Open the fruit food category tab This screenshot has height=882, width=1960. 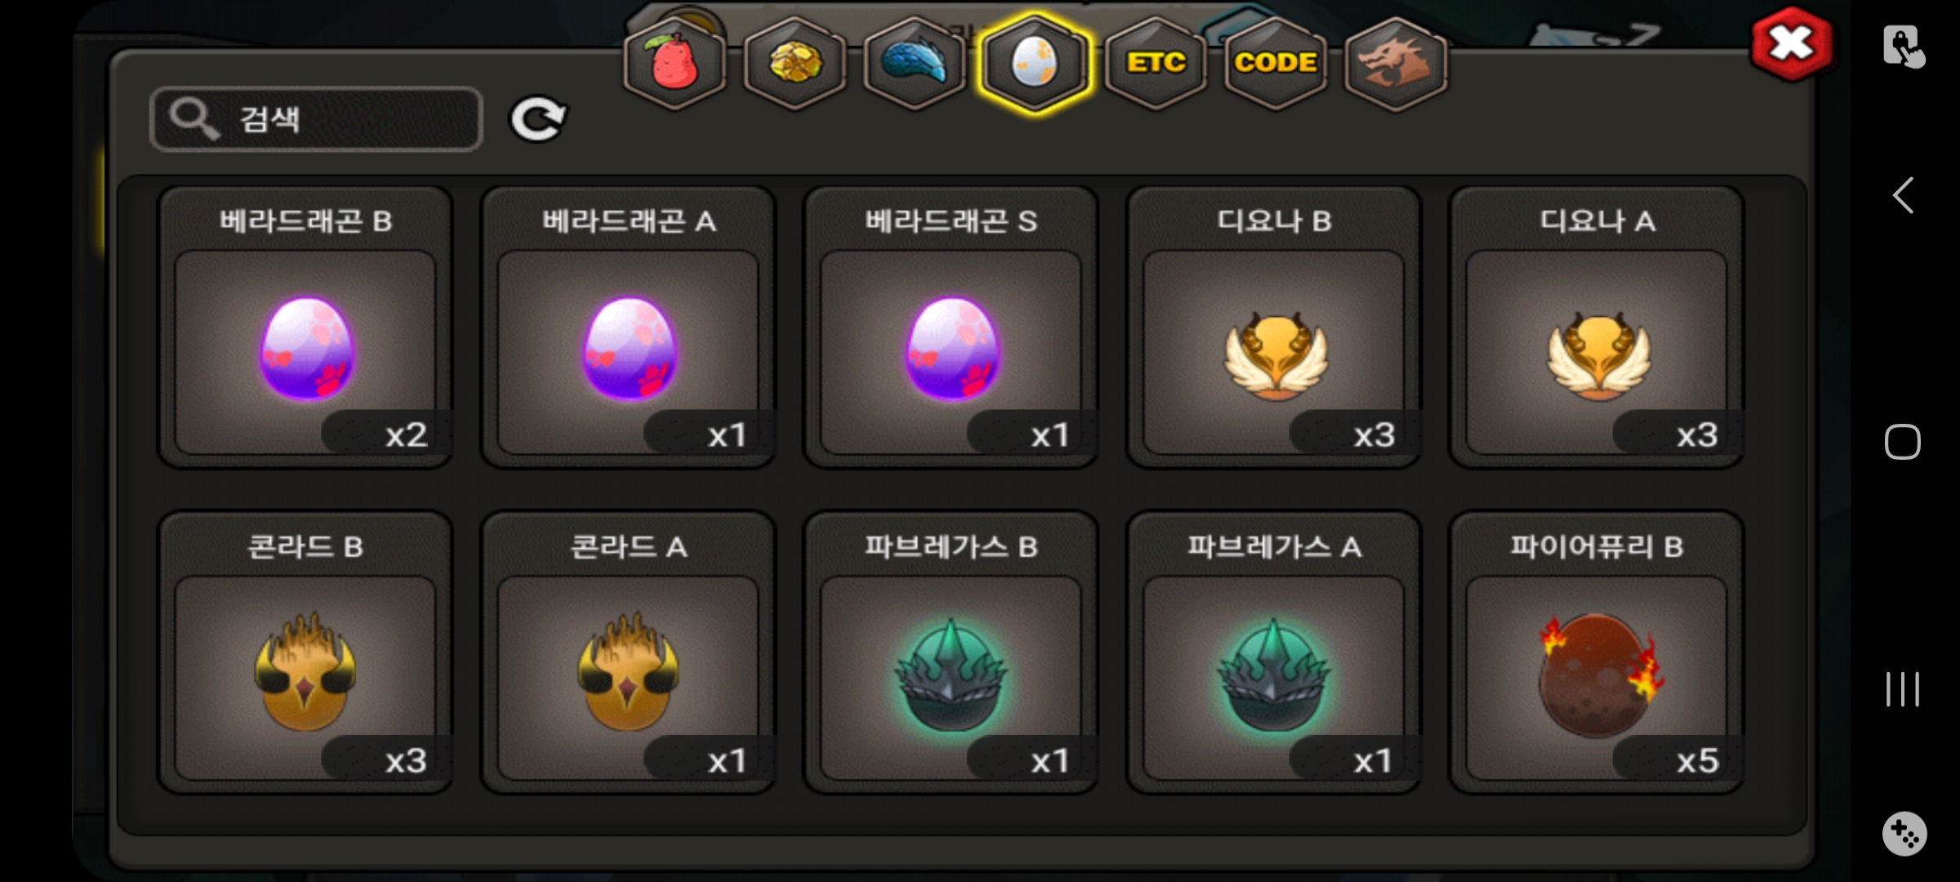tap(675, 64)
